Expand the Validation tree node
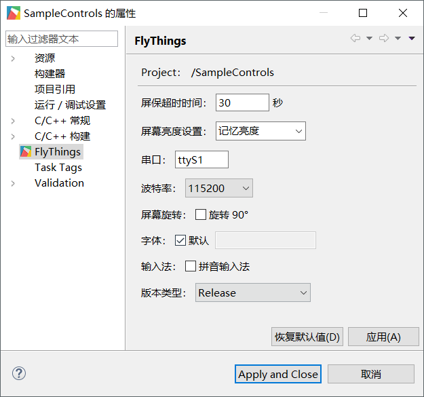 (13, 183)
